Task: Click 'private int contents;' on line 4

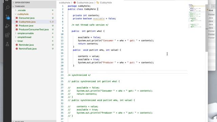Action: (86, 15)
